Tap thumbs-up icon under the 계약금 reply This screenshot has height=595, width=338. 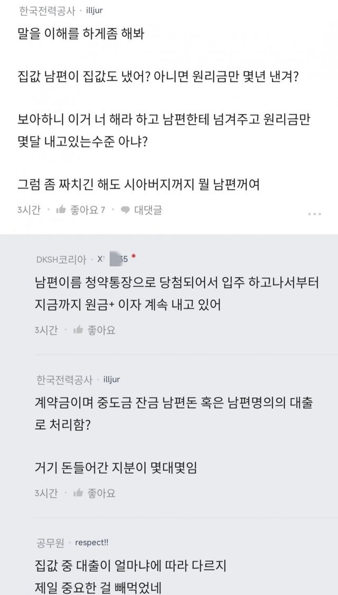pos(79,493)
